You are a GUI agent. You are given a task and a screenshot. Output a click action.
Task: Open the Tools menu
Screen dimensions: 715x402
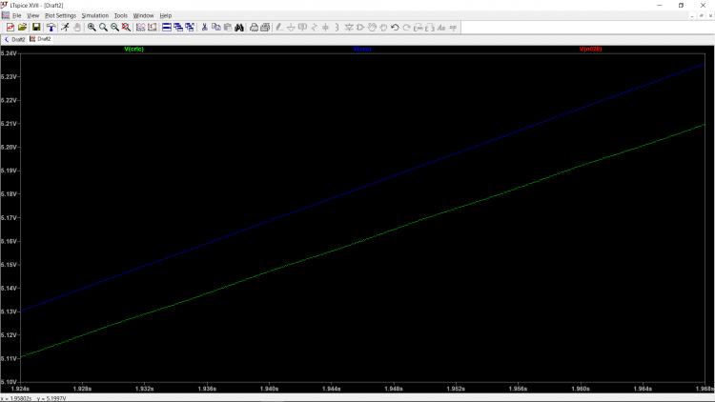[x=120, y=16]
